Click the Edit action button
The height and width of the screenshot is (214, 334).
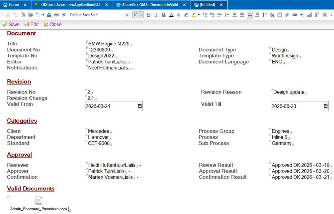point(31,24)
